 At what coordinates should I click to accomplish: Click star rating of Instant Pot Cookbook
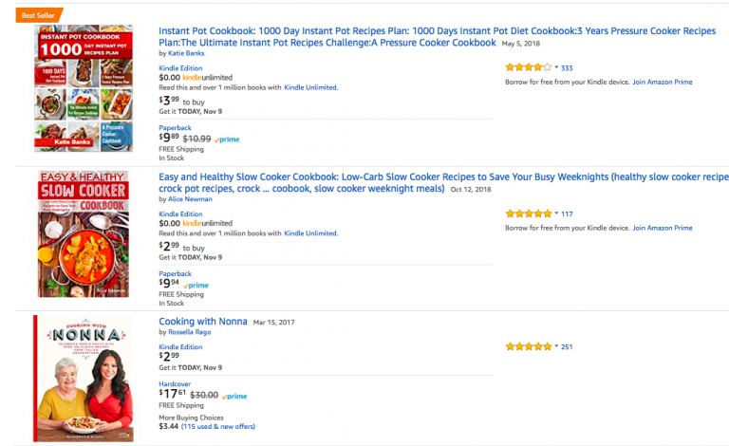pos(528,67)
